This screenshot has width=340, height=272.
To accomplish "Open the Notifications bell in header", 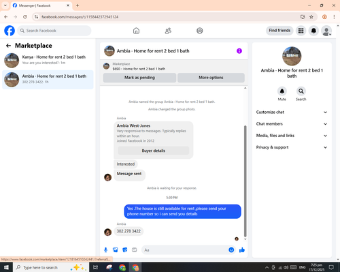I will click(x=313, y=31).
